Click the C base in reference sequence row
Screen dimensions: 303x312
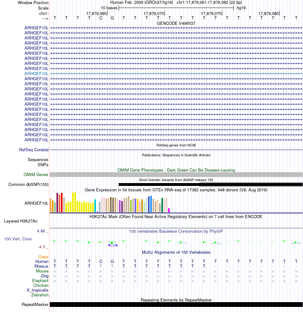click(x=101, y=18)
